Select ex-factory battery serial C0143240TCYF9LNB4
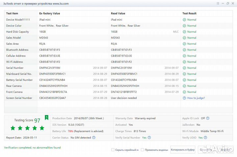This screenshot has width=237, height=157. (x=52, y=80)
